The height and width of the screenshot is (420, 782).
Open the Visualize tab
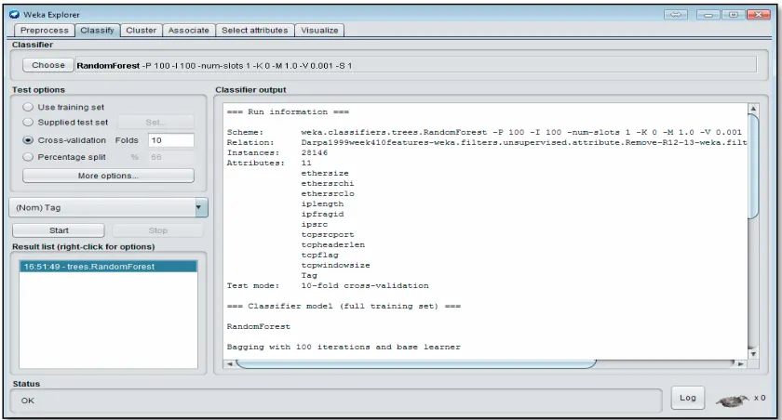pos(319,31)
